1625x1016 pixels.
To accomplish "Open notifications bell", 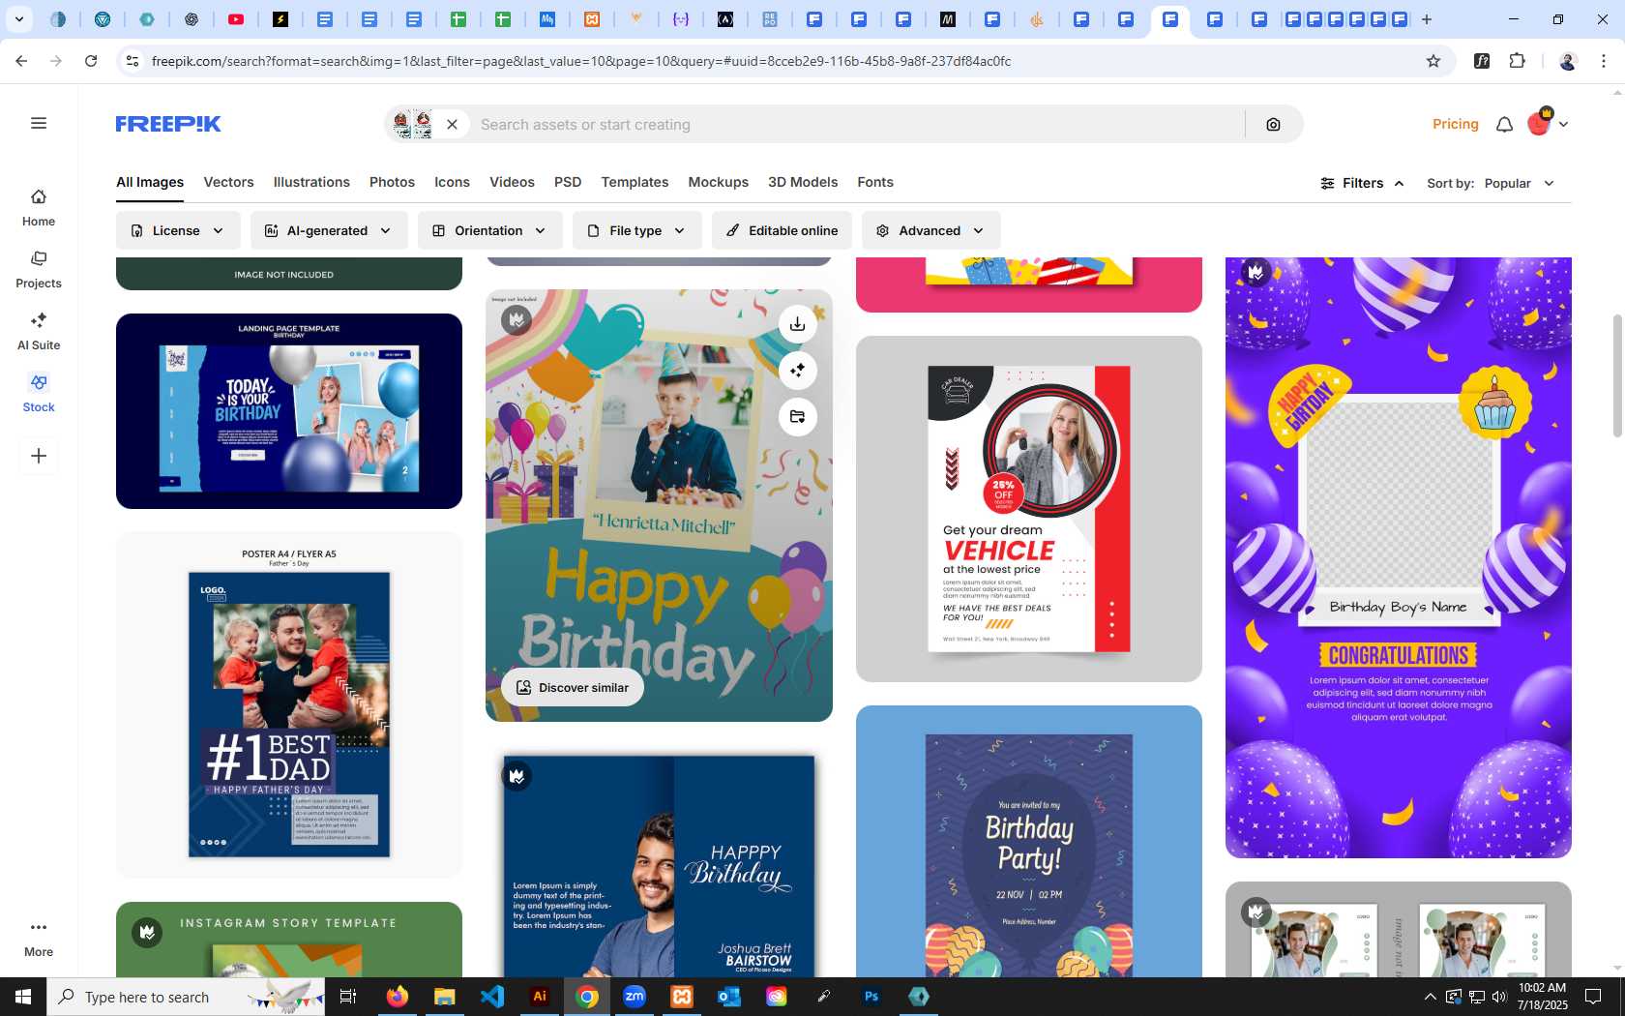I will click(x=1504, y=124).
